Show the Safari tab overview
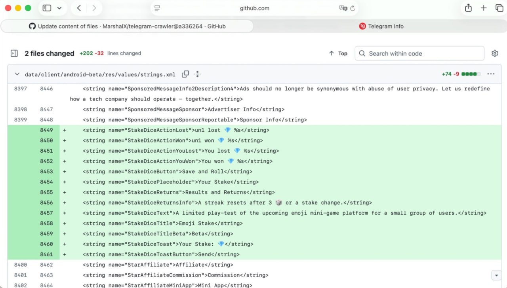 coord(499,8)
